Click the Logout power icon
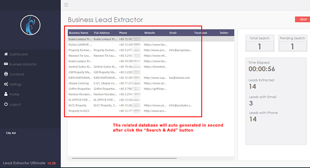 click(x=6, y=104)
